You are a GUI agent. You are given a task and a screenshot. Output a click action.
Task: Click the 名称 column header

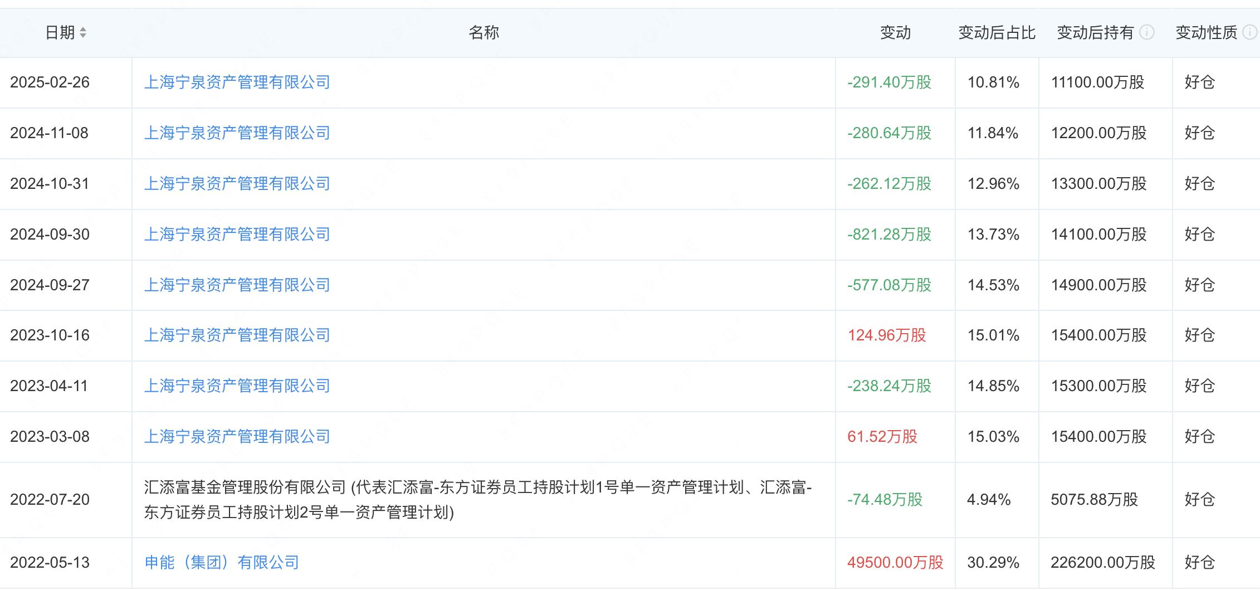(484, 33)
